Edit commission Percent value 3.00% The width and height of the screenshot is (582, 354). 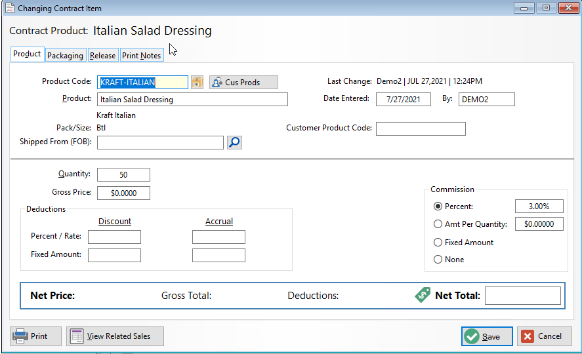[539, 206]
